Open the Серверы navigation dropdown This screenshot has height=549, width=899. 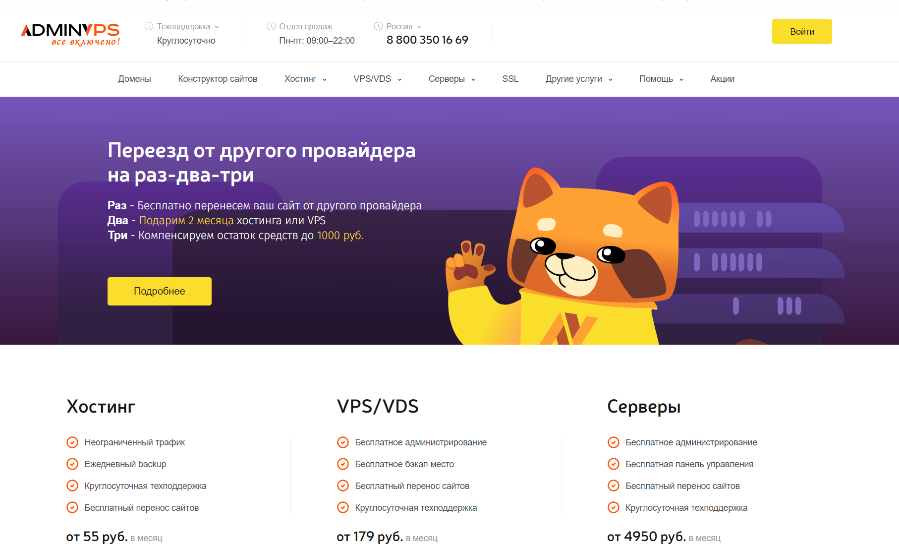(x=451, y=79)
